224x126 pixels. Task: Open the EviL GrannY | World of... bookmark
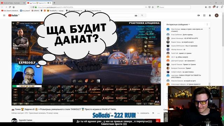point(10,10)
